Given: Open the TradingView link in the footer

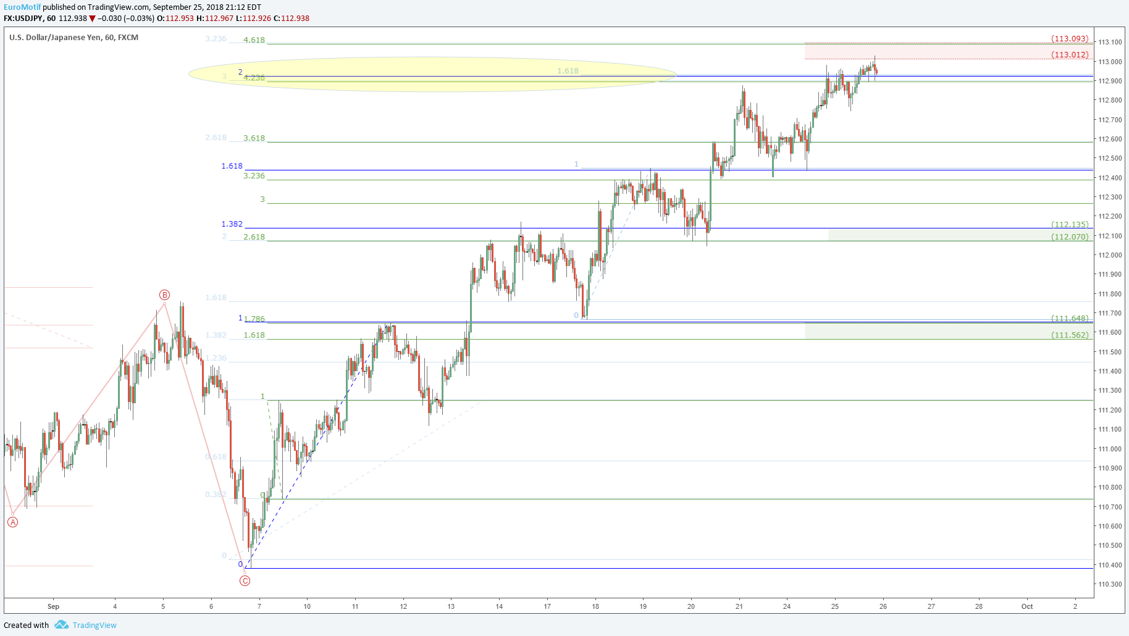Looking at the screenshot, I should [x=94, y=625].
